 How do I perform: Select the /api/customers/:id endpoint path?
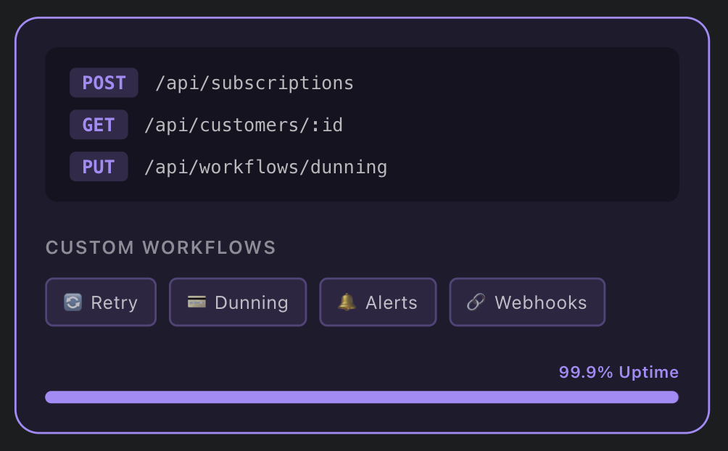point(244,125)
